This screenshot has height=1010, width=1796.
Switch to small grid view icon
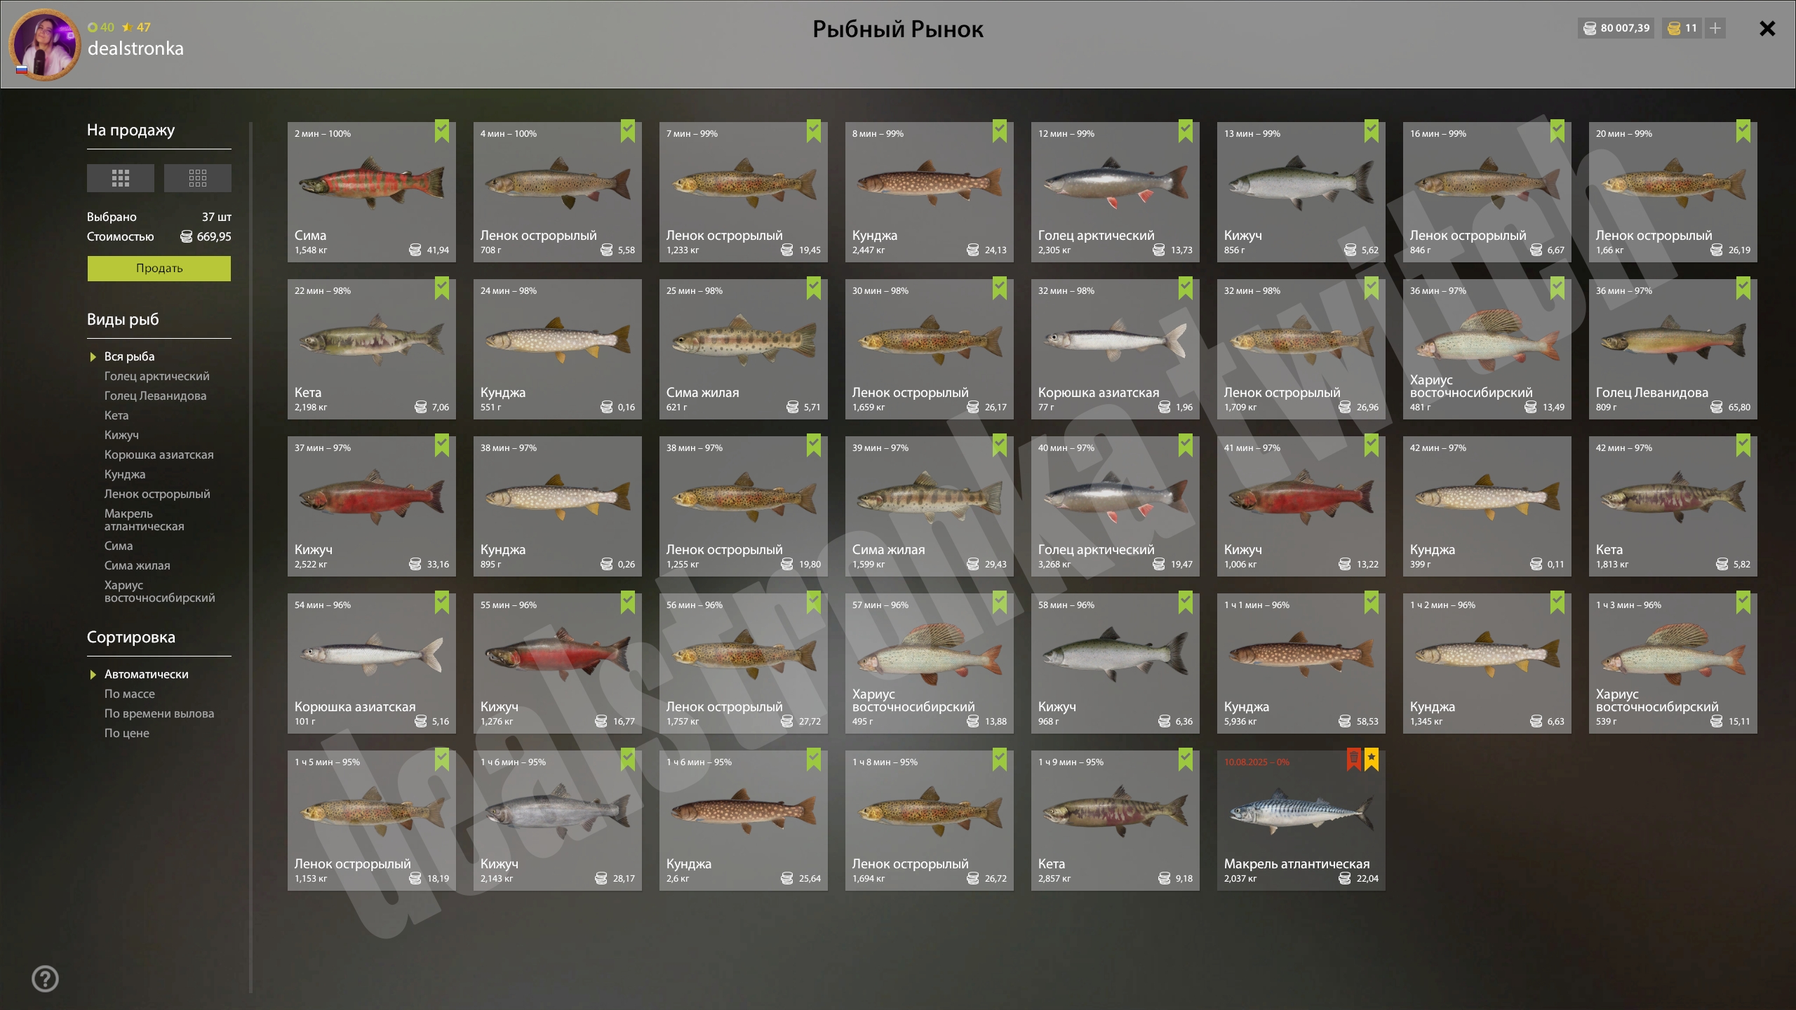197,178
